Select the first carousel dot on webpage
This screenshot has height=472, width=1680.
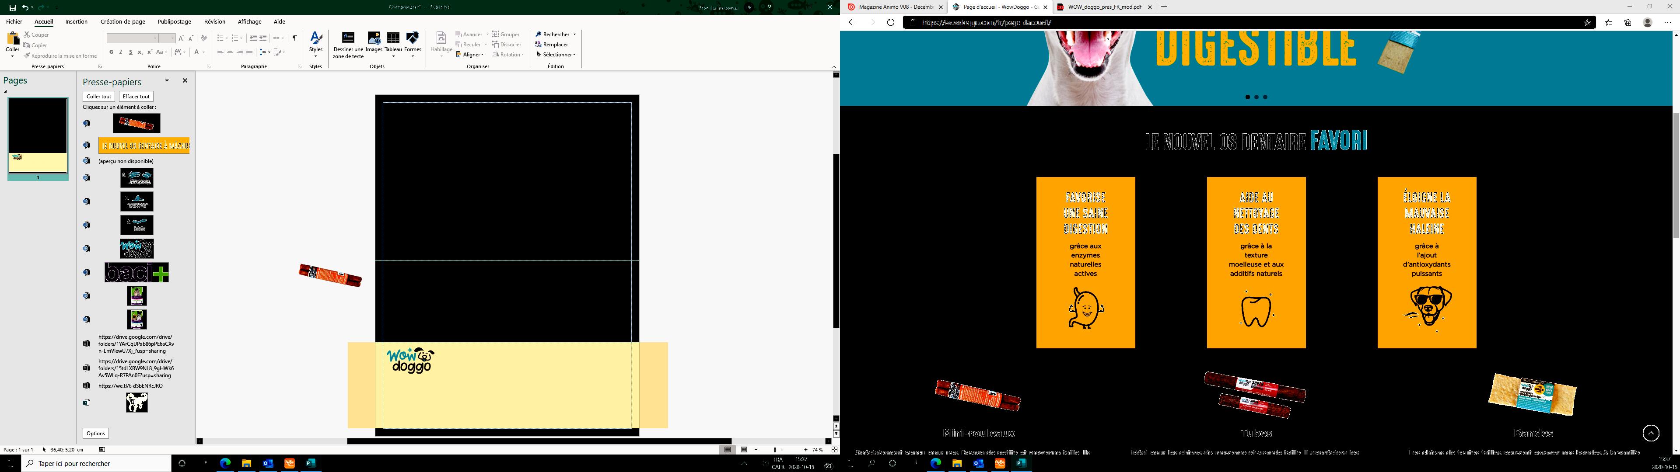(1248, 97)
